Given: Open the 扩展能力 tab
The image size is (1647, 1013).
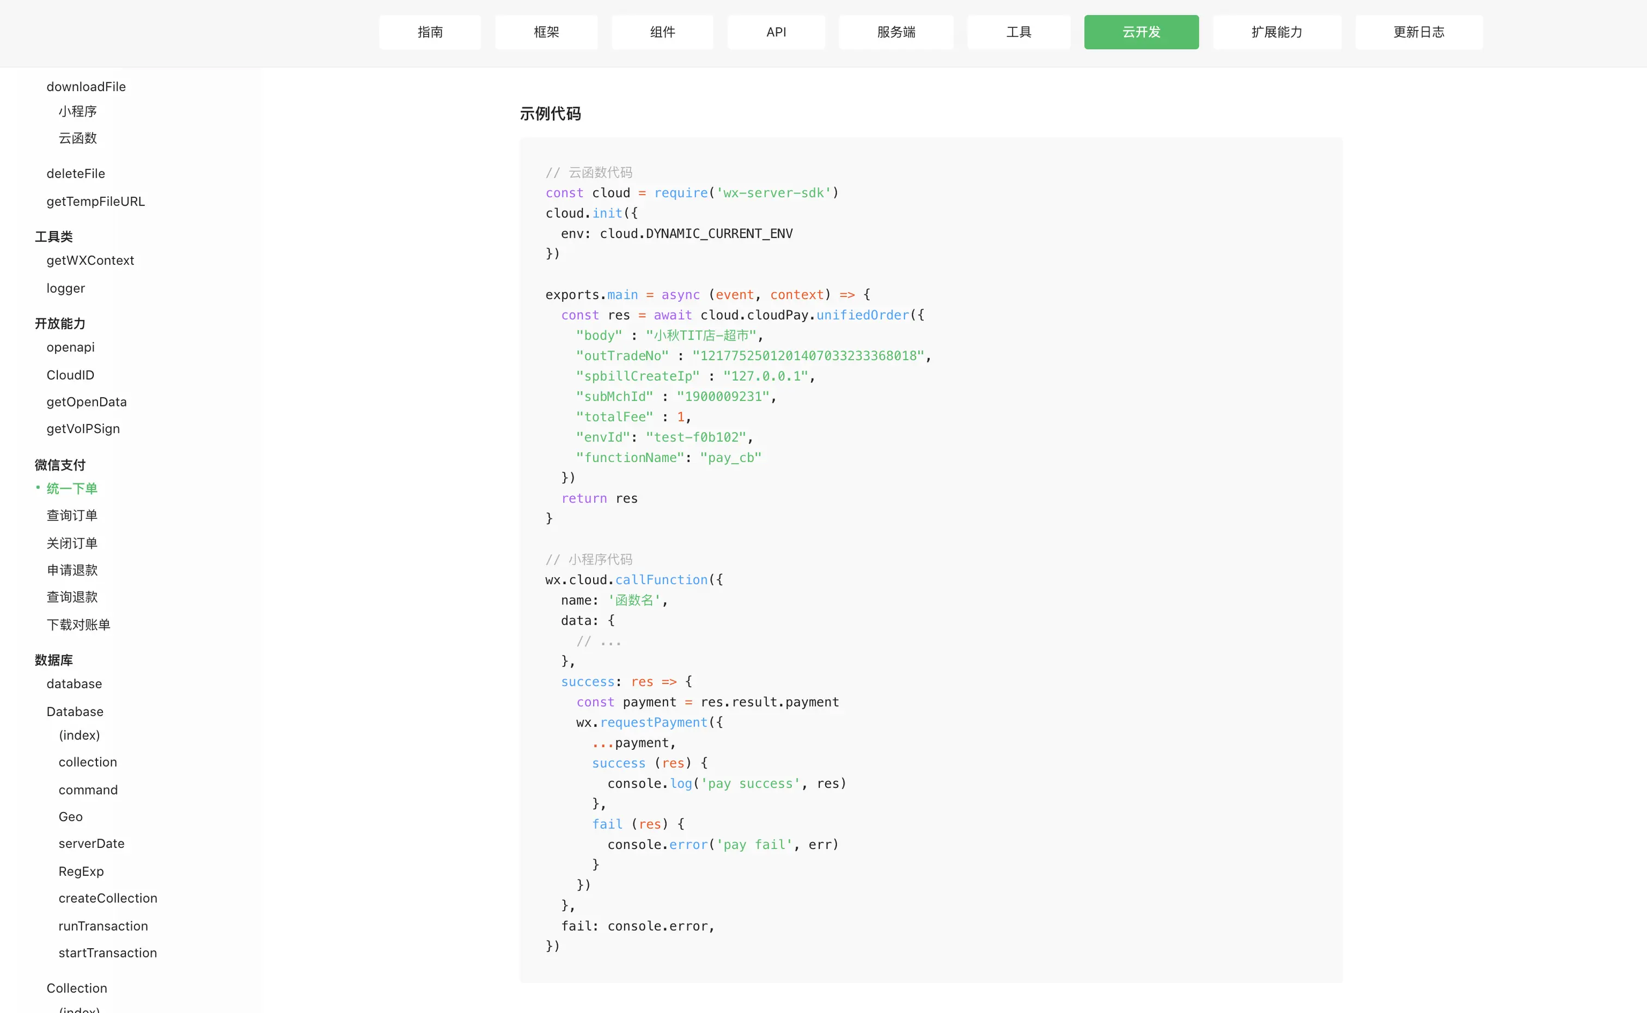Looking at the screenshot, I should tap(1276, 32).
